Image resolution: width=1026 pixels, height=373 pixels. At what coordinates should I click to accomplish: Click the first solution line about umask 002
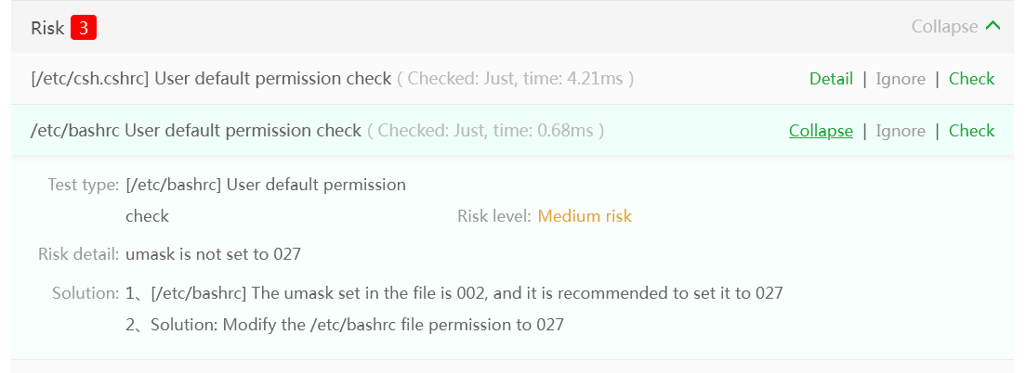point(454,293)
